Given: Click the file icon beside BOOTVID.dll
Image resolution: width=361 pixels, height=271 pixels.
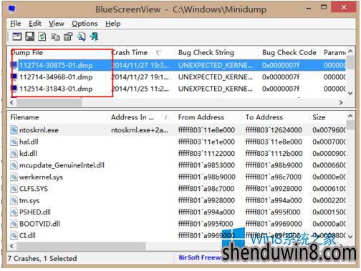Looking at the screenshot, I should point(14,224).
